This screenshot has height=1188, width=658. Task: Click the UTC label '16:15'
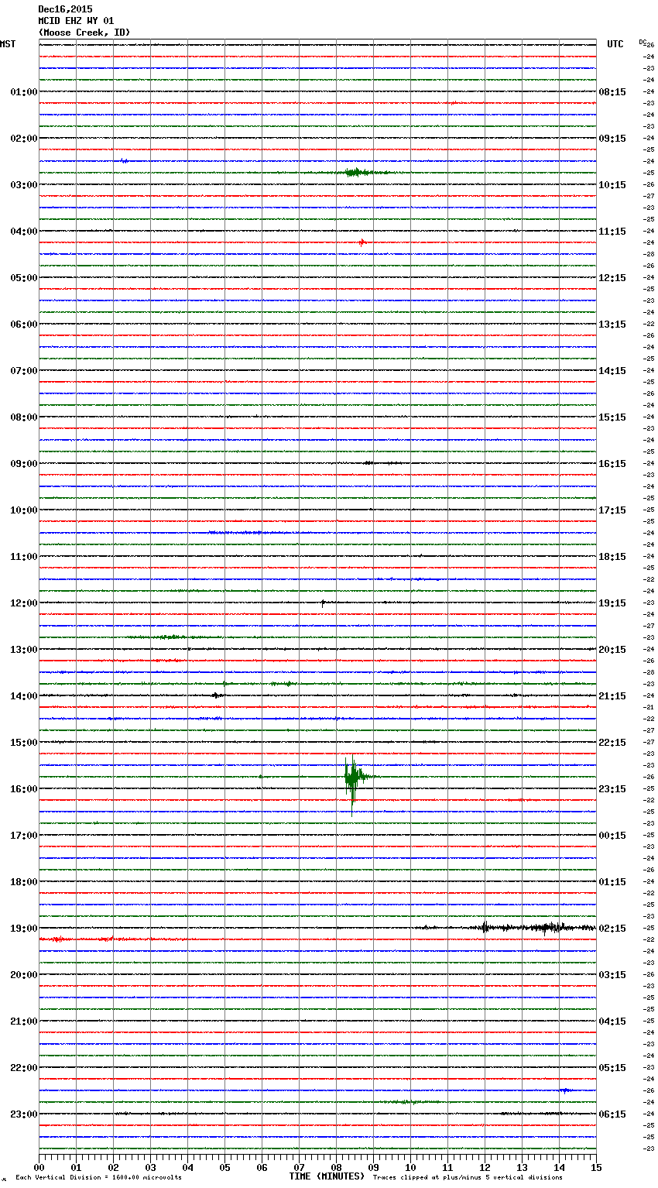(x=612, y=464)
